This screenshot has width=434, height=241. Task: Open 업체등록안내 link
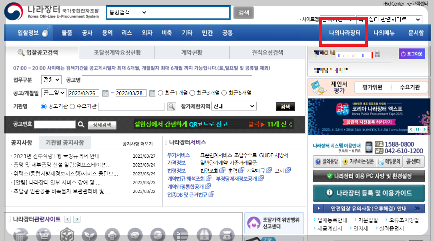coord(332,220)
